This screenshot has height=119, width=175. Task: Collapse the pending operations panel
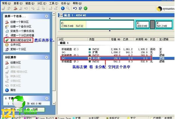pyautogui.click(x=47, y=98)
